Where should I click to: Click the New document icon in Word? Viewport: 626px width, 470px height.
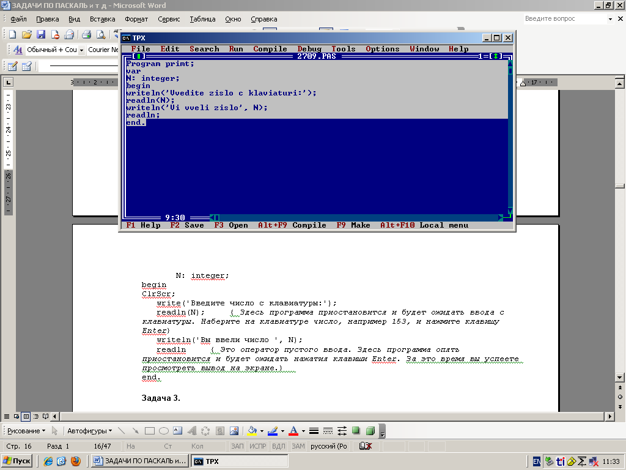point(12,35)
